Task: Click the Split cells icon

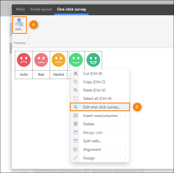Action: tap(76, 141)
